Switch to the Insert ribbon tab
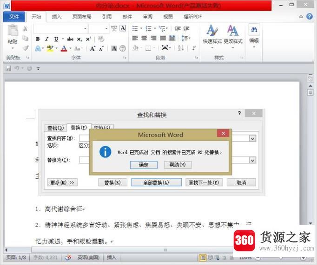 (56, 17)
